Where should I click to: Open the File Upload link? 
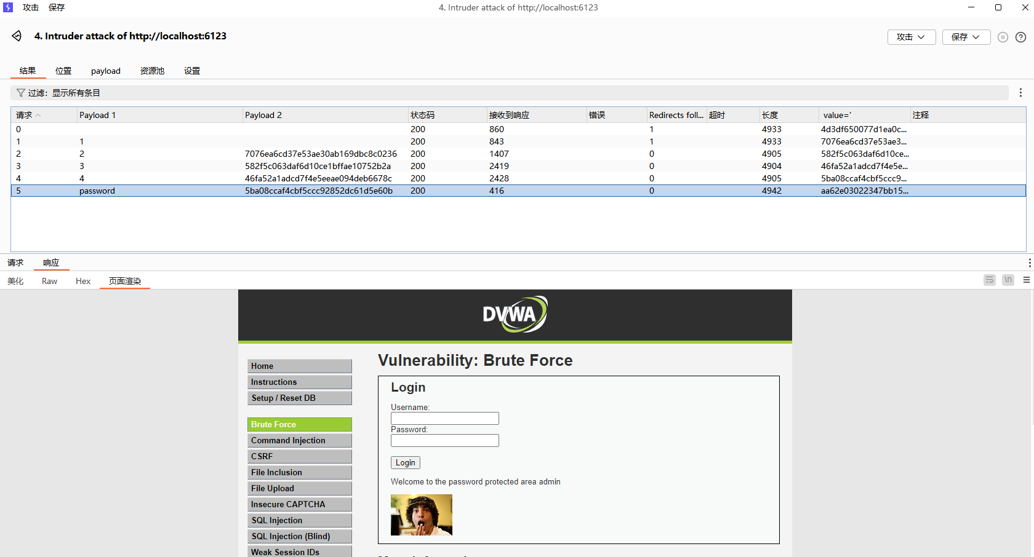coord(300,488)
